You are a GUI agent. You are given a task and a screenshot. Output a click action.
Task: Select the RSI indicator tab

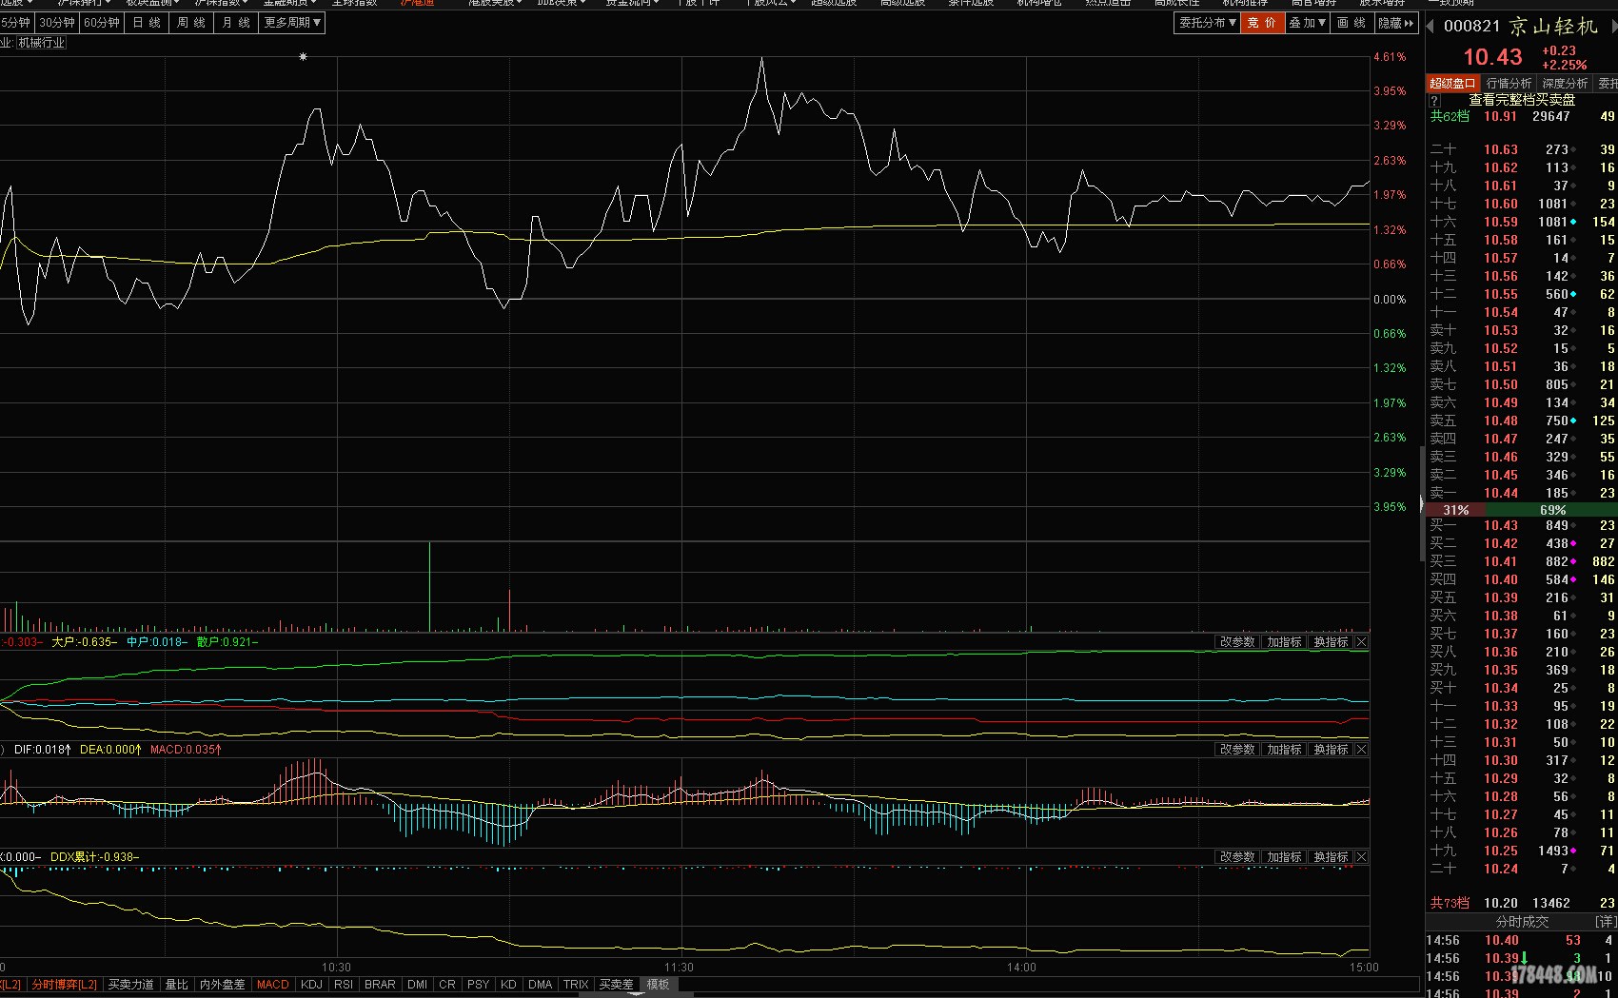click(x=344, y=985)
